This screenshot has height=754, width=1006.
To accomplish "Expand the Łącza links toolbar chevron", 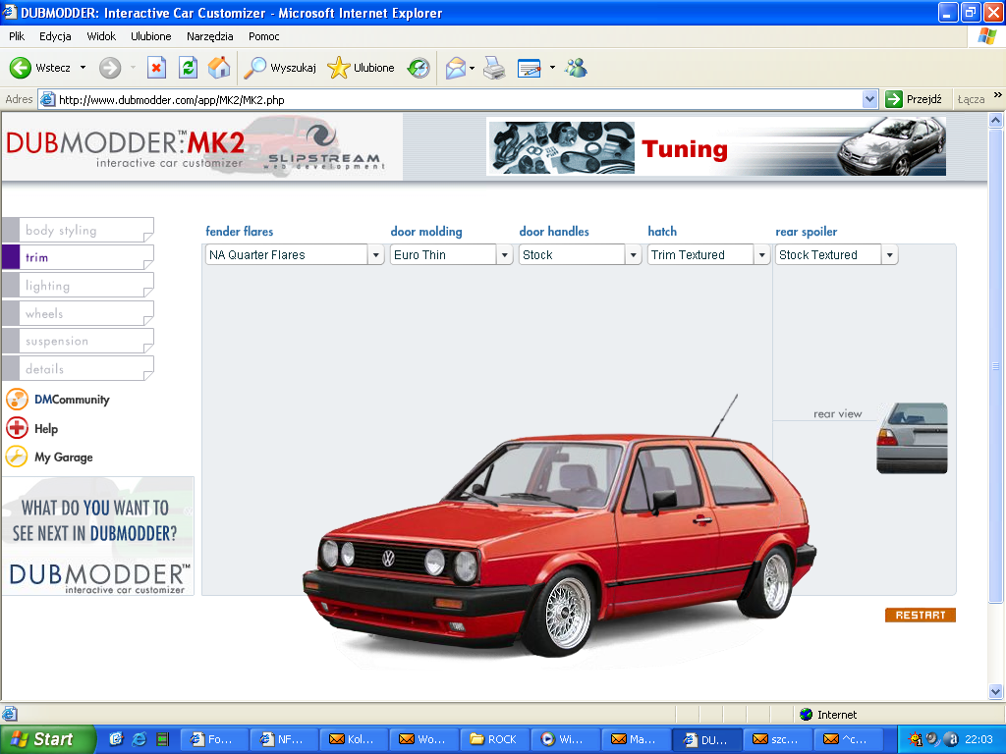I will [x=998, y=95].
